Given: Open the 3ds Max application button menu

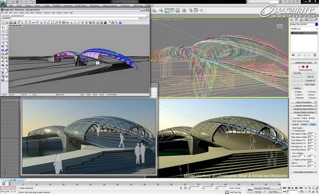Looking at the screenshot, I should 4,3.
